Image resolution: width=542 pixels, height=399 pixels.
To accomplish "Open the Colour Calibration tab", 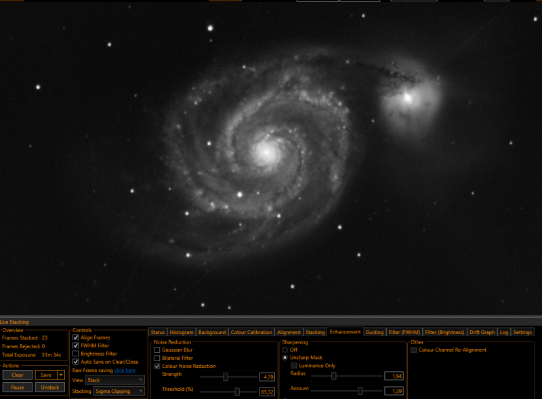I will tap(251, 332).
